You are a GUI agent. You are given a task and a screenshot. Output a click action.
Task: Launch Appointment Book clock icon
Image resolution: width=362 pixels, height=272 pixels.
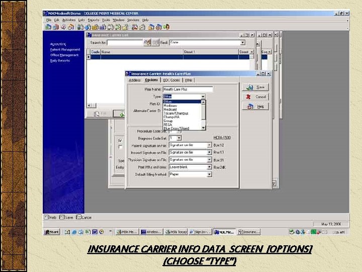71,27
